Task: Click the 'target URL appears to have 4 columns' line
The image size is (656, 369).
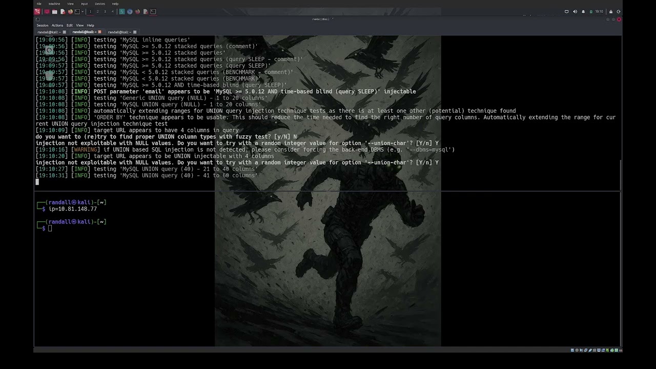Action: 137,130
